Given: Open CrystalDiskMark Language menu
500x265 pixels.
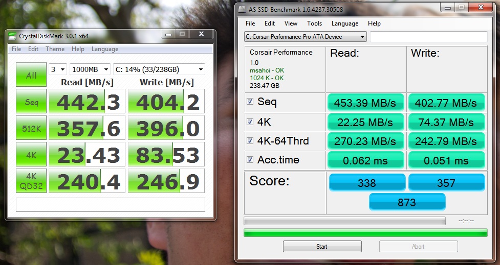Looking at the screenshot, I should (x=105, y=49).
